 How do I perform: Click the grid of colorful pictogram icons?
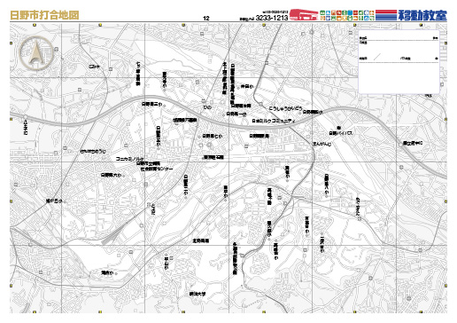pos(347,15)
